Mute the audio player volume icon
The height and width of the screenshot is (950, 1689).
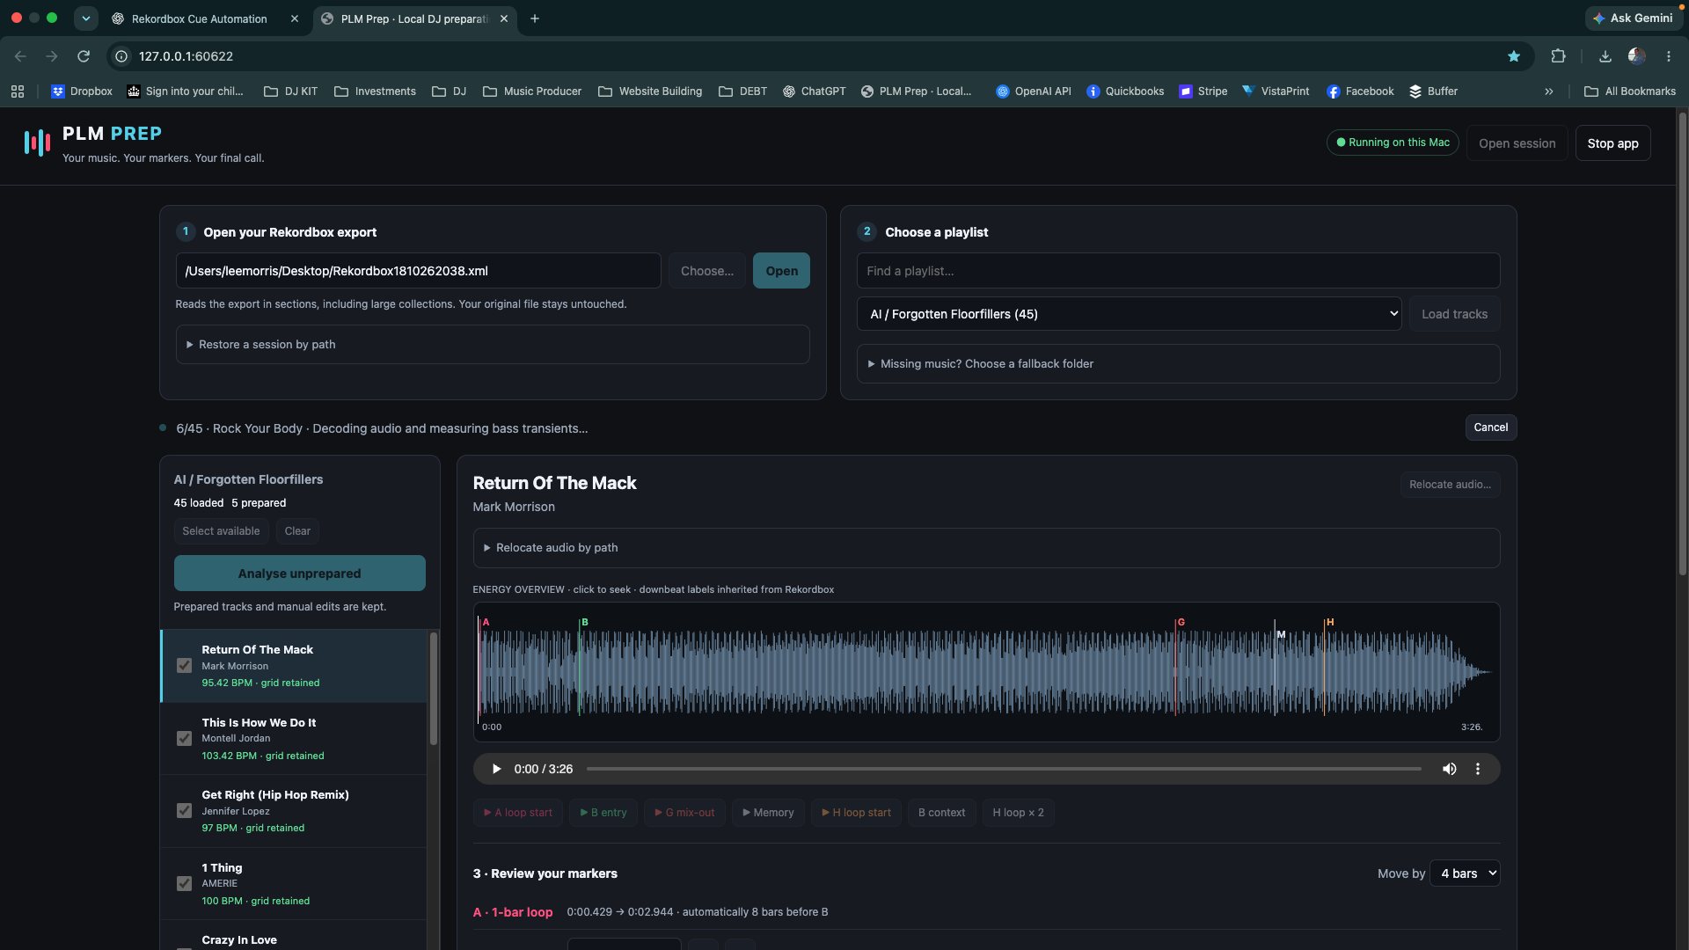(1449, 769)
